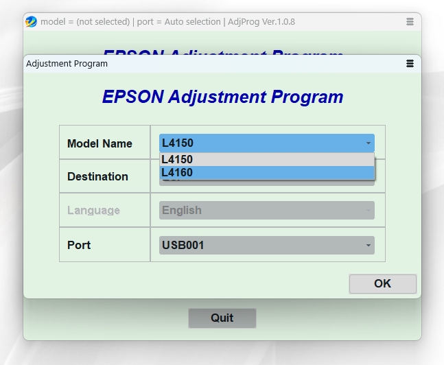The image size is (444, 365).
Task: Select L4150 from the open dropdown list
Action: 267,159
